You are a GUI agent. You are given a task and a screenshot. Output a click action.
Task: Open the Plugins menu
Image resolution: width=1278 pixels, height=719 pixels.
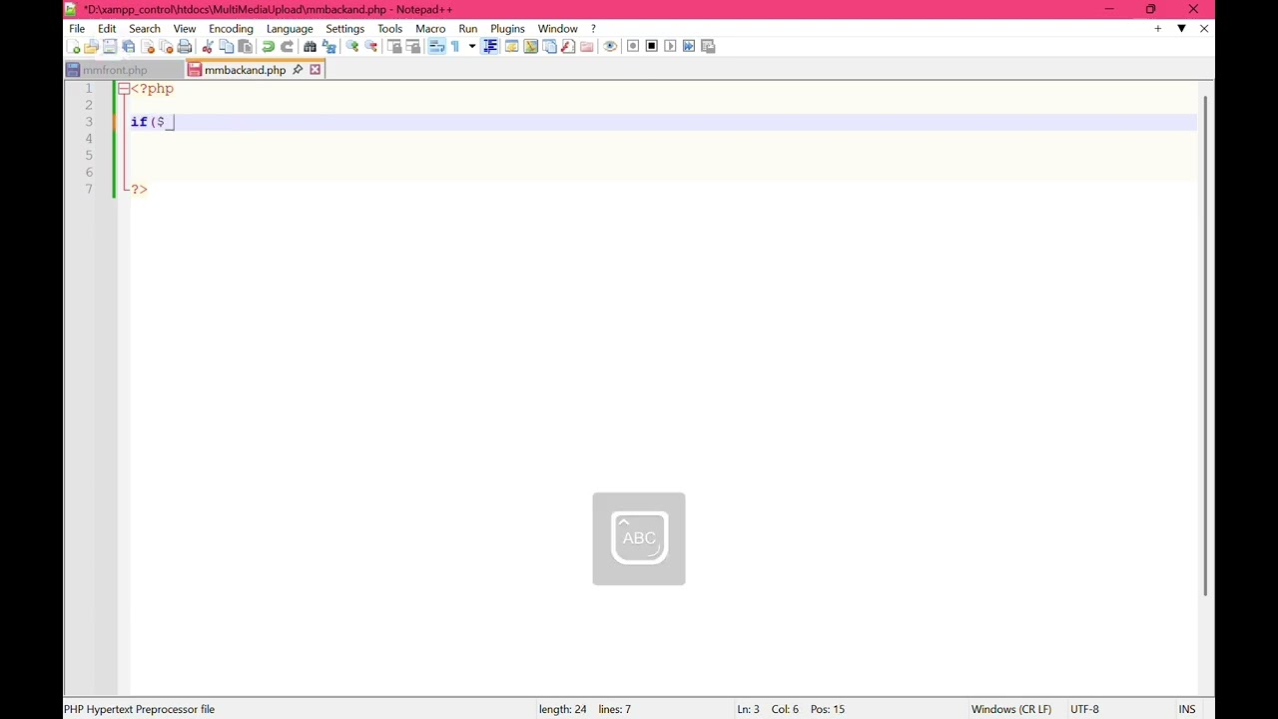point(507,28)
